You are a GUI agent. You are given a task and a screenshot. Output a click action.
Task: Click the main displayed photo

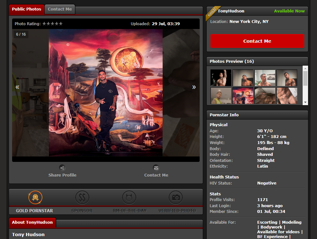click(106, 92)
